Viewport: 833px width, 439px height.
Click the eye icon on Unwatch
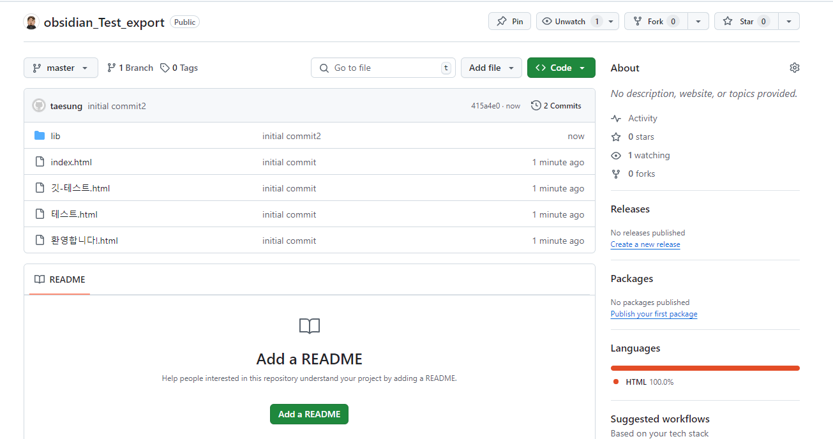(x=547, y=22)
